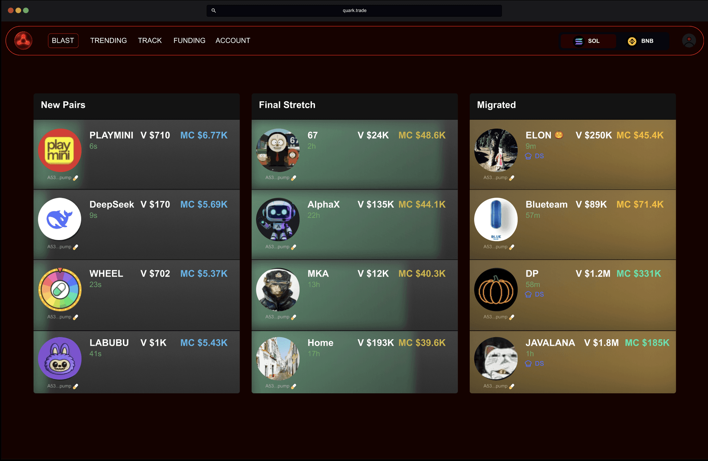Open the DeepSeek whale token logo
The image size is (708, 461).
60,219
